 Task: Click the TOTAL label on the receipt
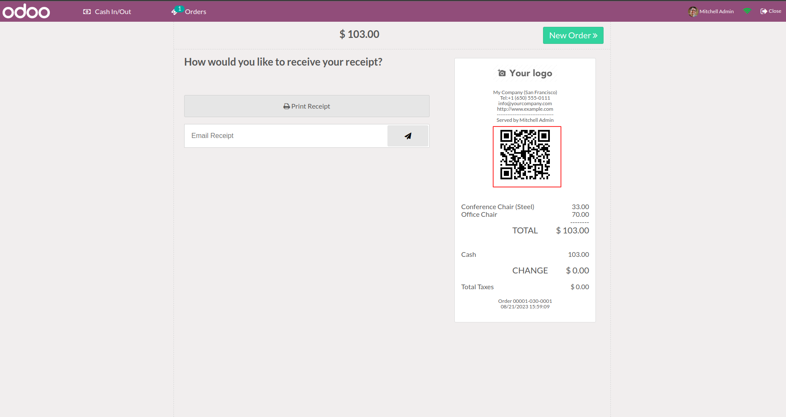click(525, 230)
